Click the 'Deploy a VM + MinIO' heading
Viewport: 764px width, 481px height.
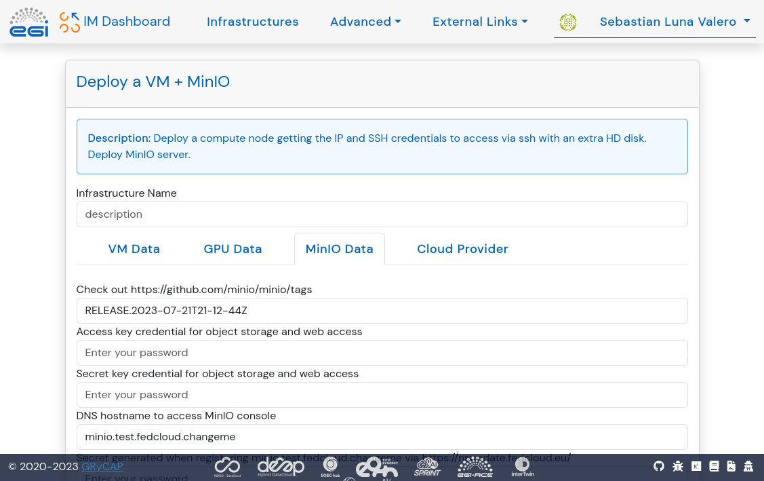[x=153, y=81]
